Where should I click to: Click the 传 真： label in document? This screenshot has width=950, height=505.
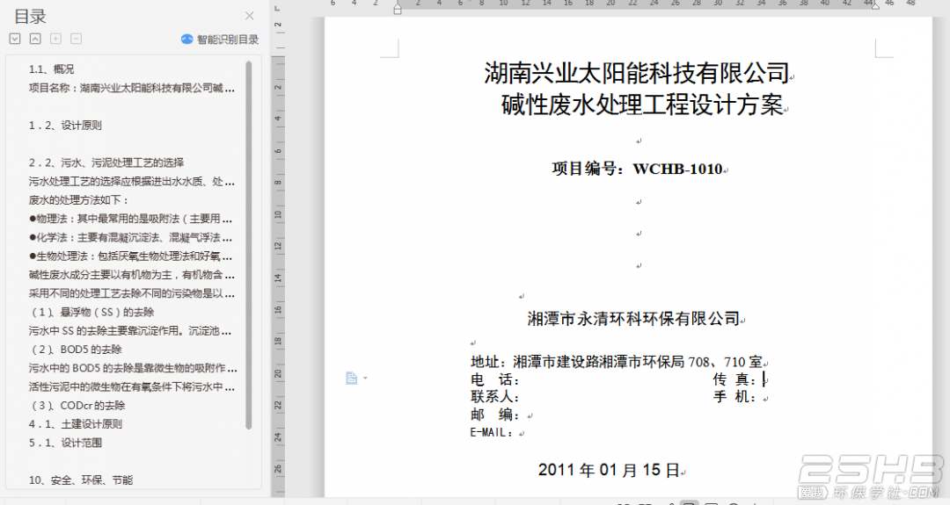734,379
